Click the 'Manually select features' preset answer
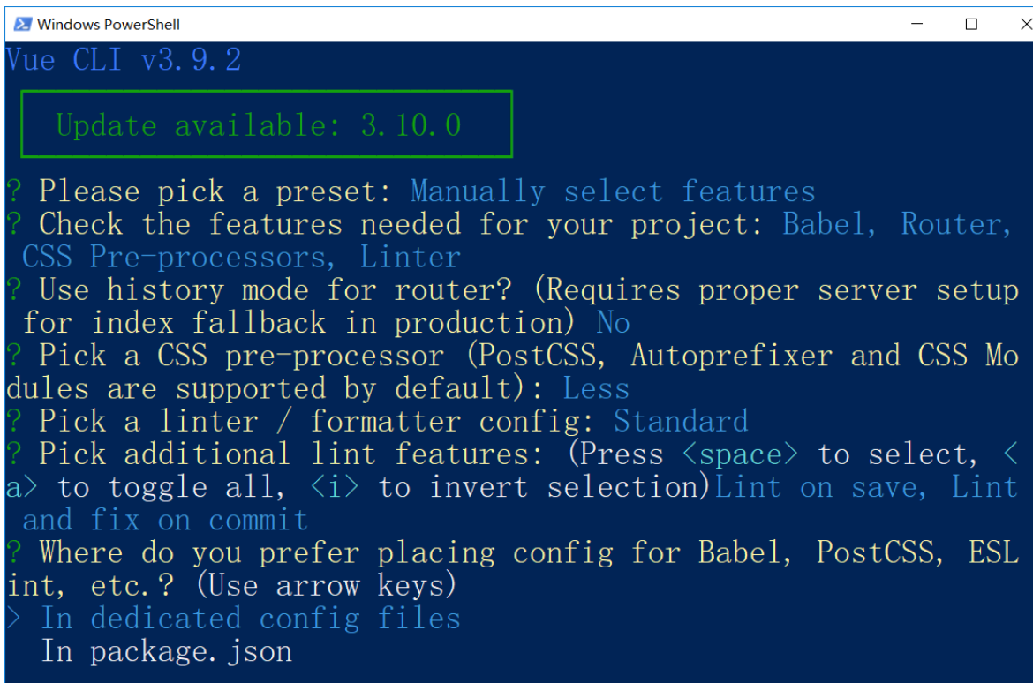 coord(613,191)
